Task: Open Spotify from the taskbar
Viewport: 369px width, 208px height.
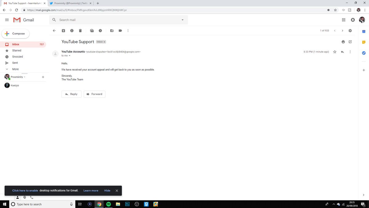Action: pos(109,204)
